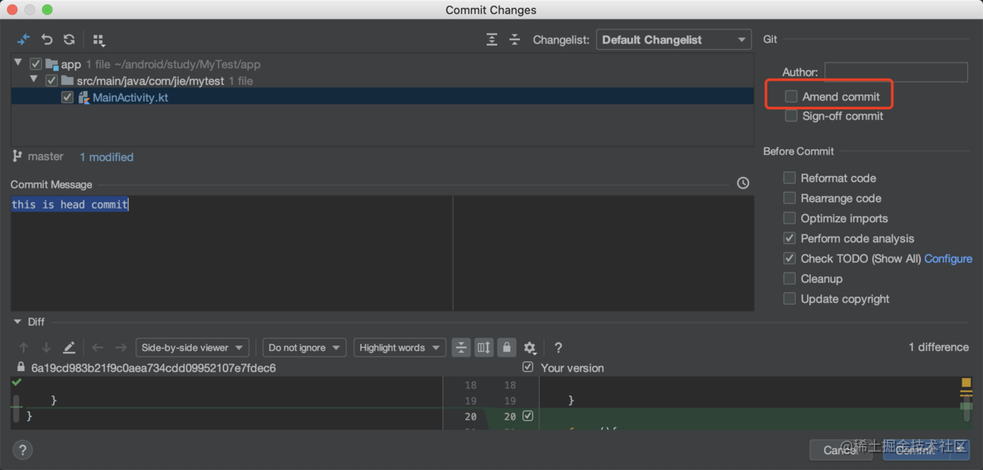Screen dimensions: 983x470
Task: Collapse the Diff section
Action: pyautogui.click(x=17, y=322)
